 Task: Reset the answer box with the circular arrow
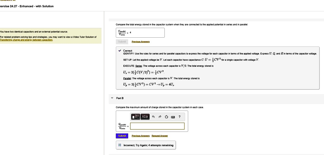(166, 117)
